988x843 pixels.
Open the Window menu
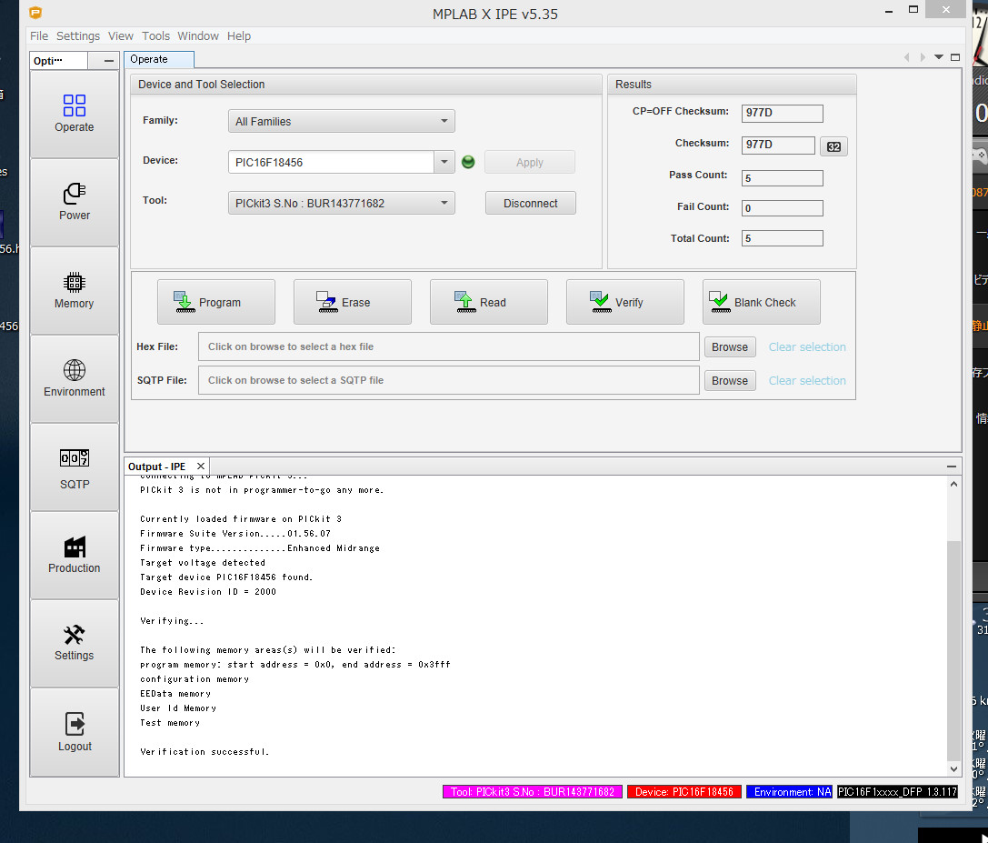198,36
